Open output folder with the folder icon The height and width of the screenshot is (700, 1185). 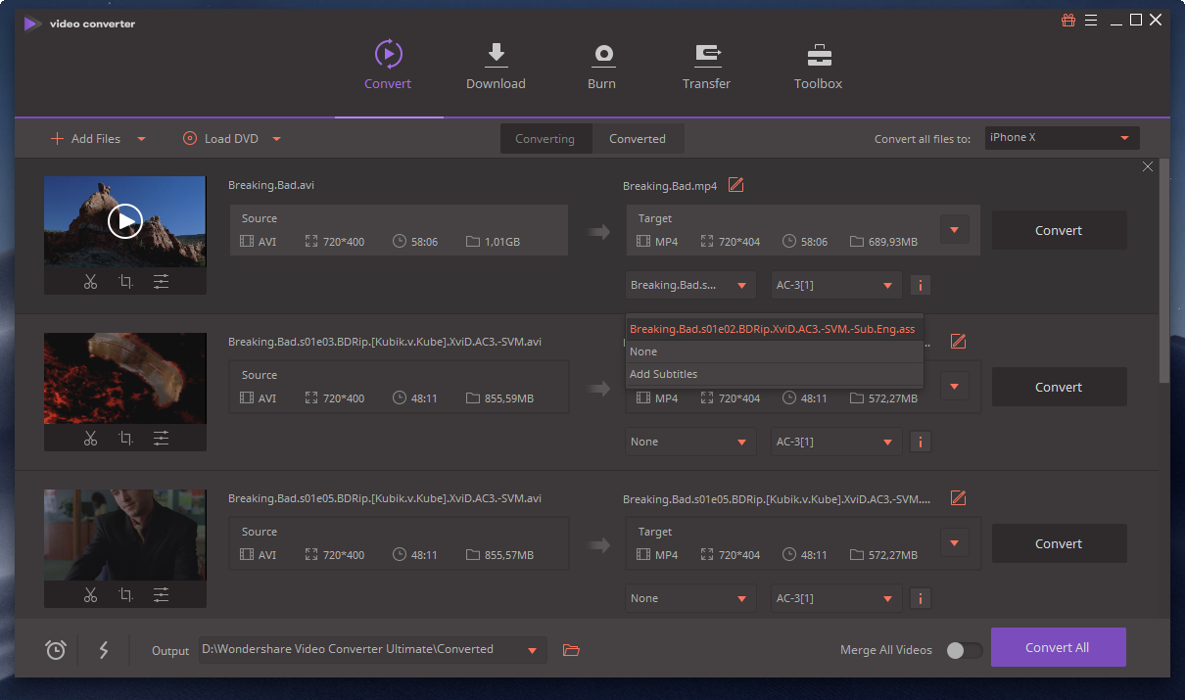point(572,649)
